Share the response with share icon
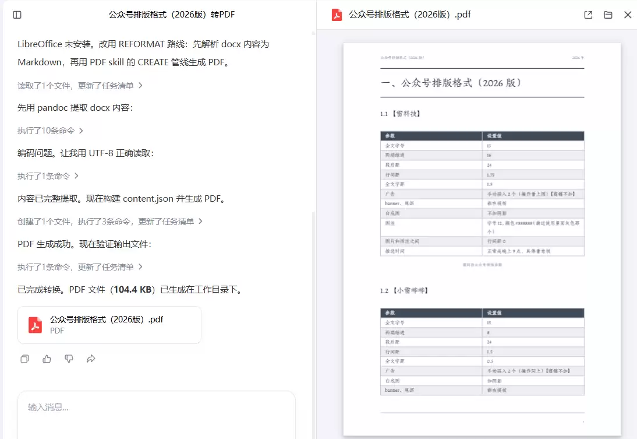This screenshot has height=439, width=637. pyautogui.click(x=91, y=359)
